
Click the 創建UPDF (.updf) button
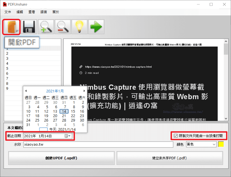click(x=61, y=158)
